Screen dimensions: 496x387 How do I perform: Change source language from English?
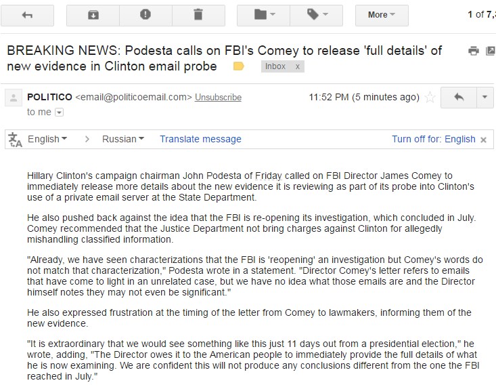pos(47,139)
